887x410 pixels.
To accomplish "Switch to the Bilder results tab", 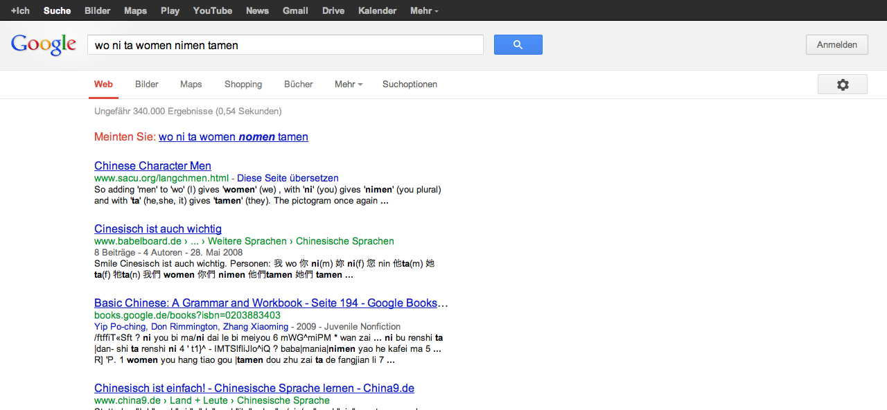I will tap(147, 84).
